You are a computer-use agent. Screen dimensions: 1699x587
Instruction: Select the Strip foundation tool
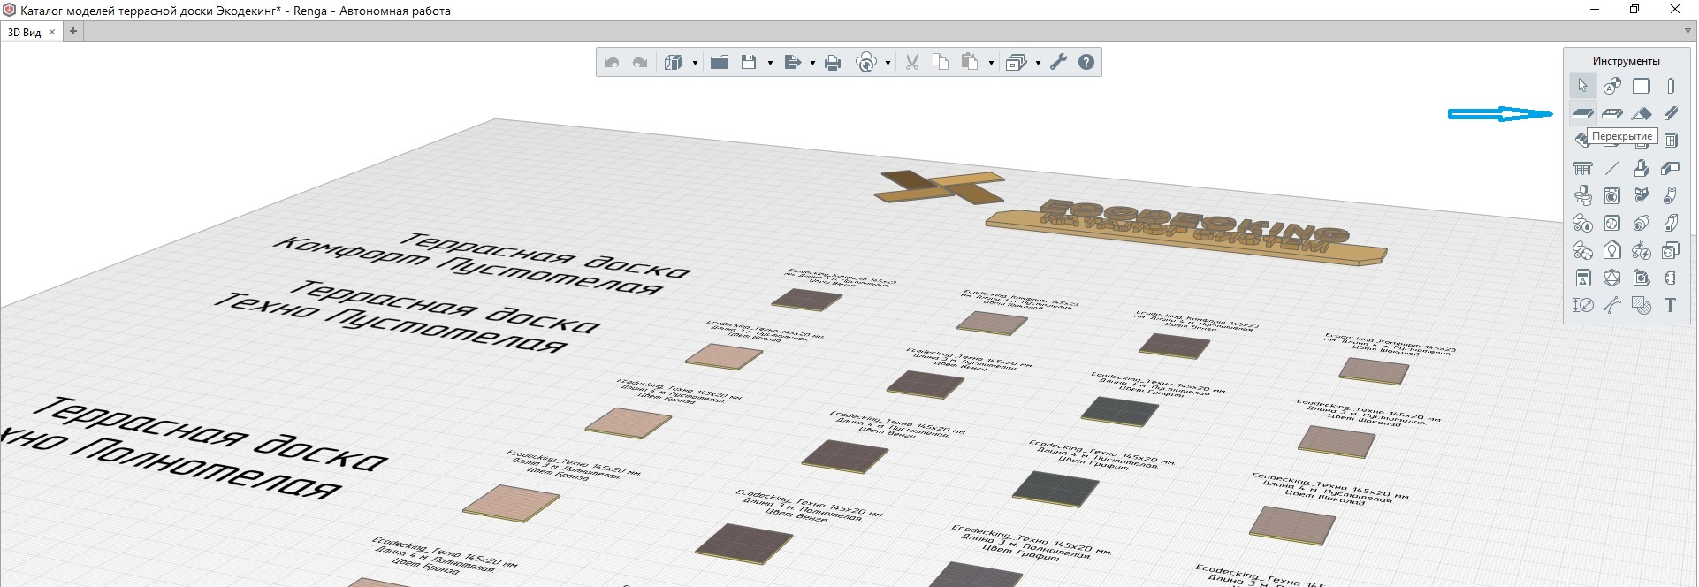tap(1671, 168)
